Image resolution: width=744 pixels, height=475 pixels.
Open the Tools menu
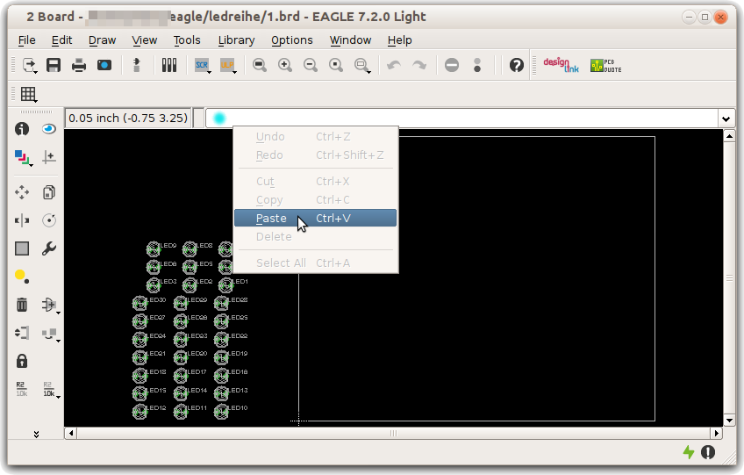pyautogui.click(x=187, y=40)
